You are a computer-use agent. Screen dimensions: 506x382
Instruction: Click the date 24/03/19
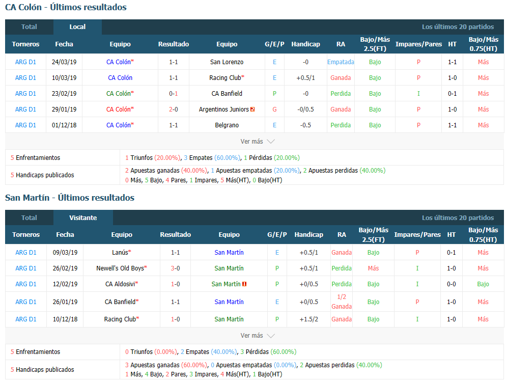[x=64, y=62]
